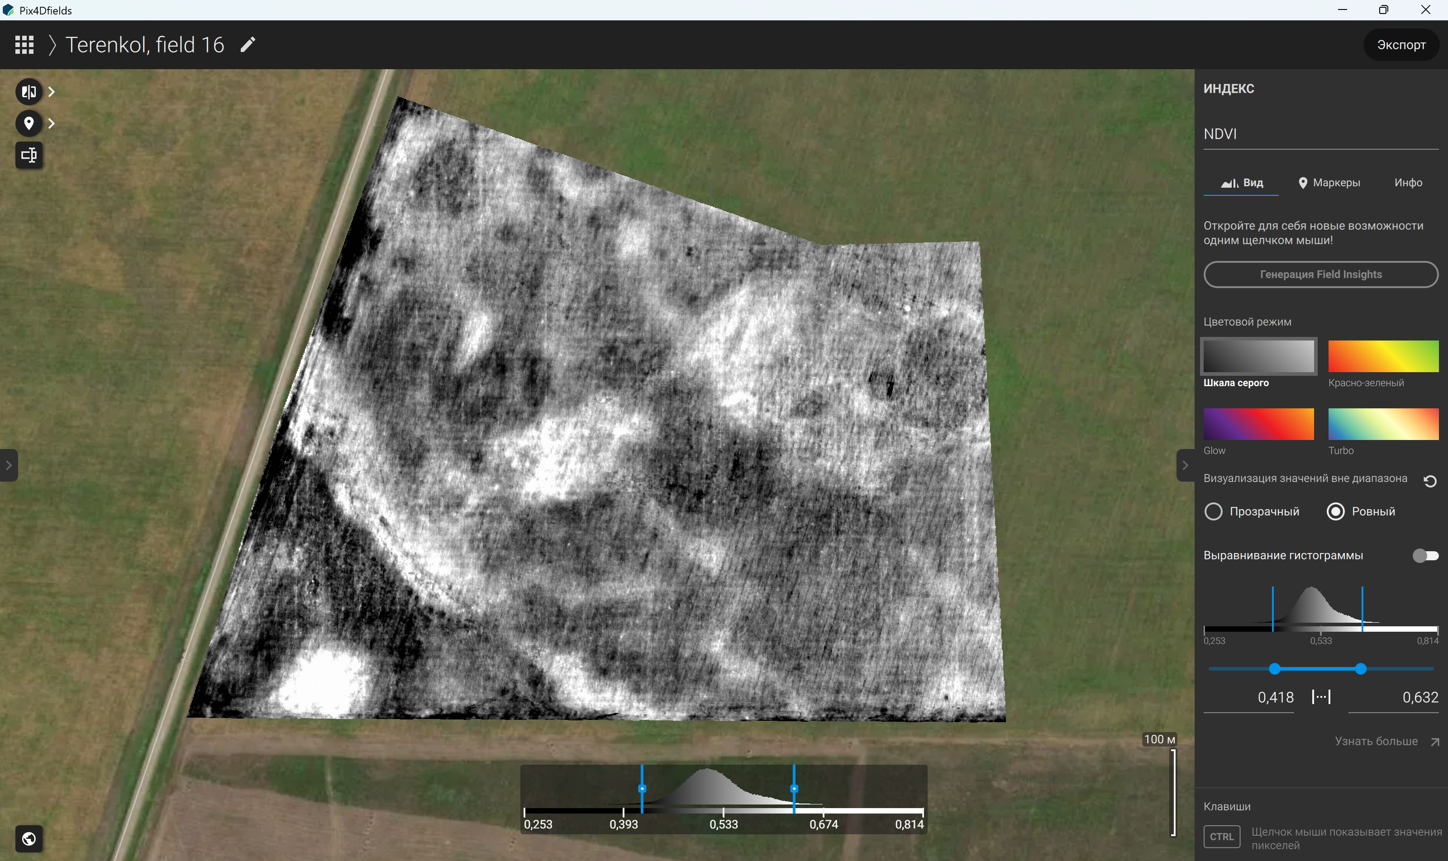Collapse the right index panel
This screenshot has height=861, width=1448.
click(1185, 465)
